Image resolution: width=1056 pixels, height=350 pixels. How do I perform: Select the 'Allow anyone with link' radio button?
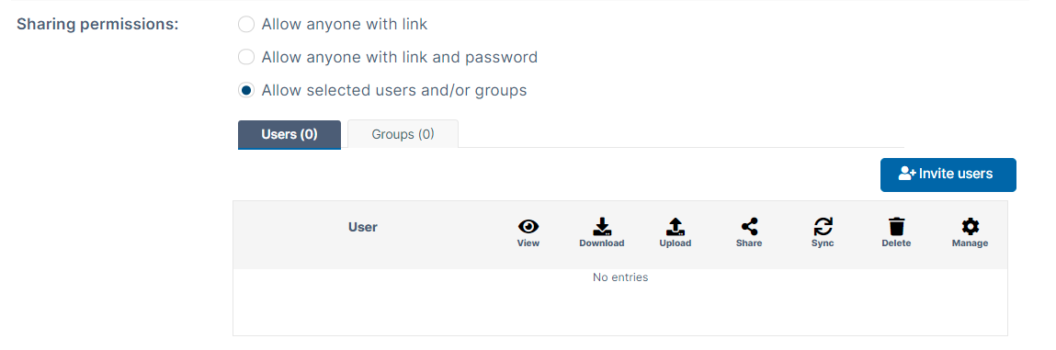coord(246,25)
